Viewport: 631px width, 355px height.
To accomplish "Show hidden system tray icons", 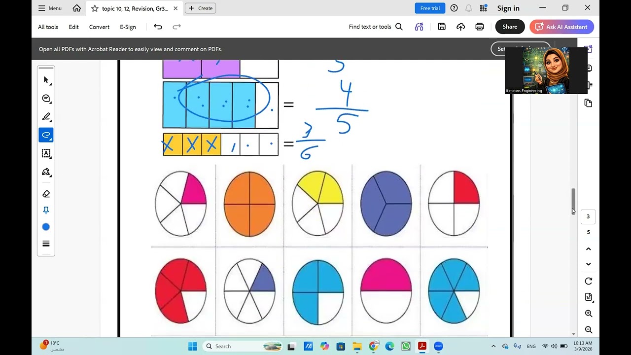I will tap(493, 346).
